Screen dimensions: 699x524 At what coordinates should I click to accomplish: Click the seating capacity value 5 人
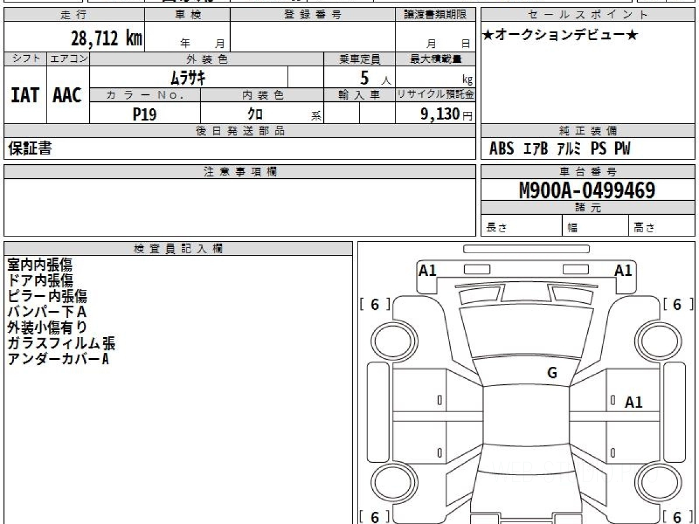pyautogui.click(x=375, y=78)
